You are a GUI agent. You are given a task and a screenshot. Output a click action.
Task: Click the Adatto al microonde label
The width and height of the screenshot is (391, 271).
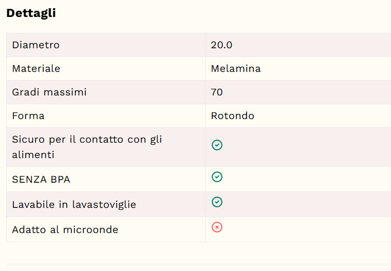[x=65, y=229]
